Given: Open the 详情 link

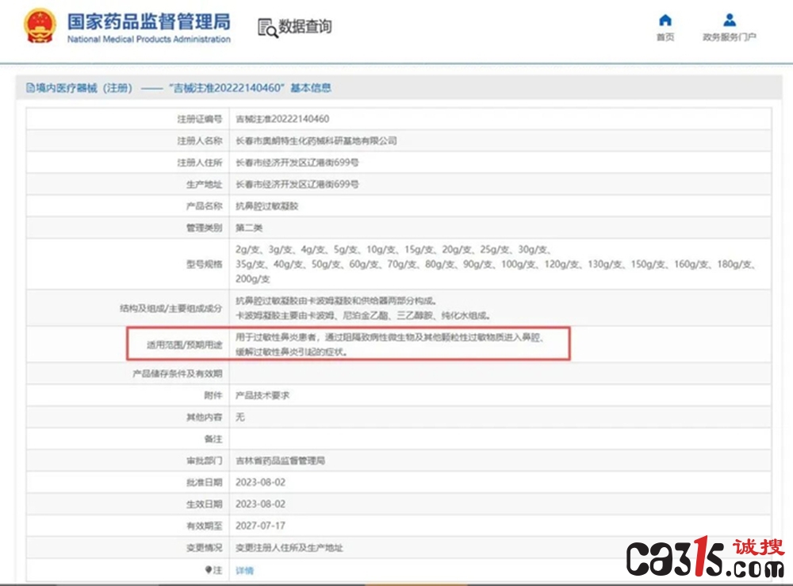Looking at the screenshot, I should pos(244,570).
